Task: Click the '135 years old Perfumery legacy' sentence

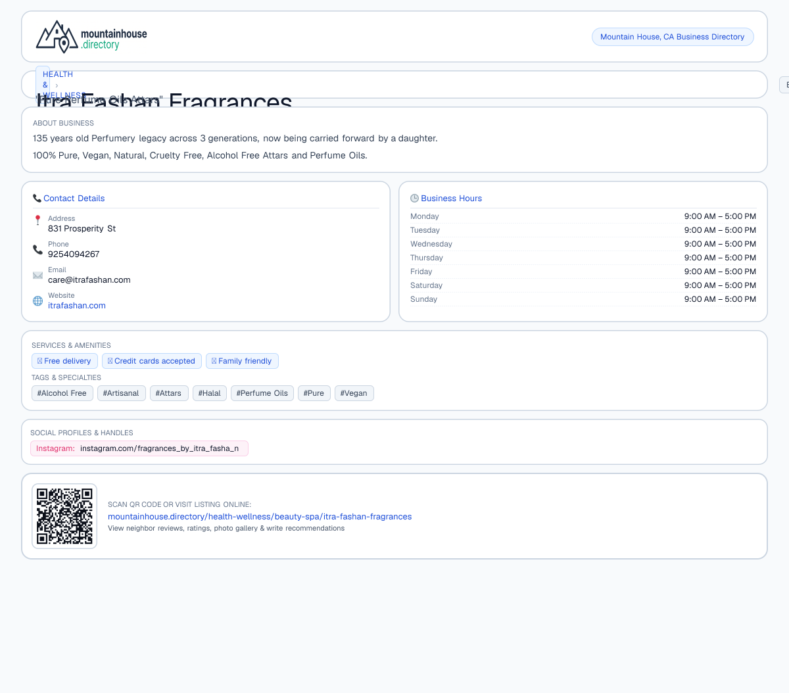Action: 235,138
